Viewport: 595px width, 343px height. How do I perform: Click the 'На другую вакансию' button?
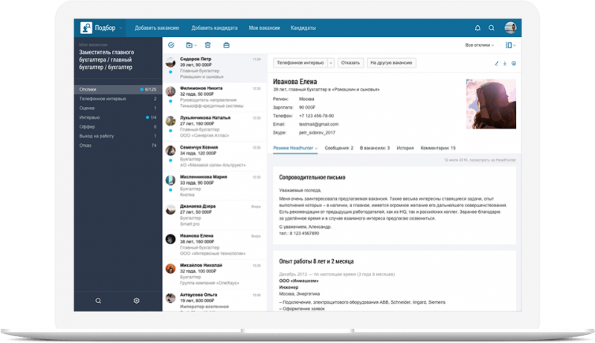click(x=390, y=63)
